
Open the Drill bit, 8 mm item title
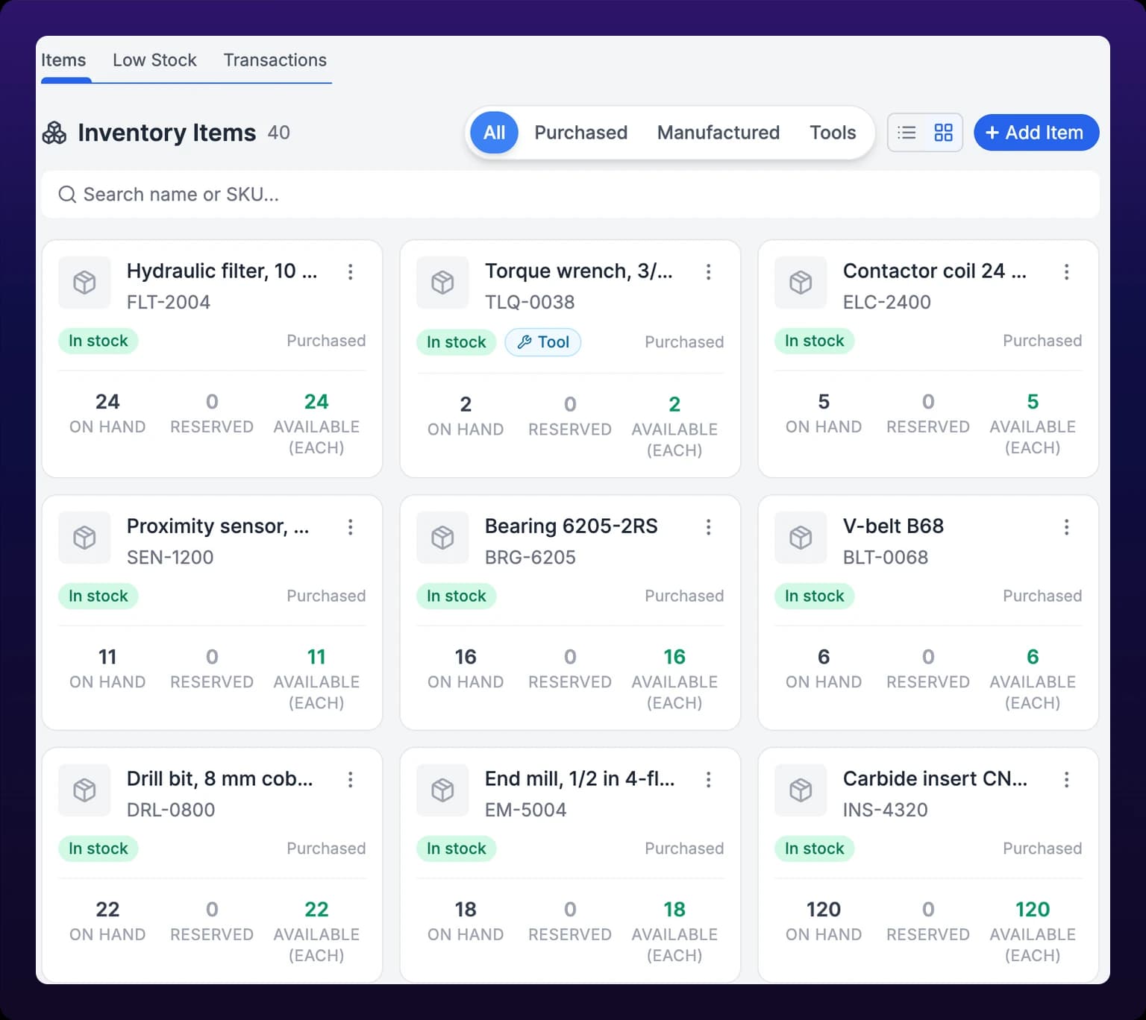[220, 779]
